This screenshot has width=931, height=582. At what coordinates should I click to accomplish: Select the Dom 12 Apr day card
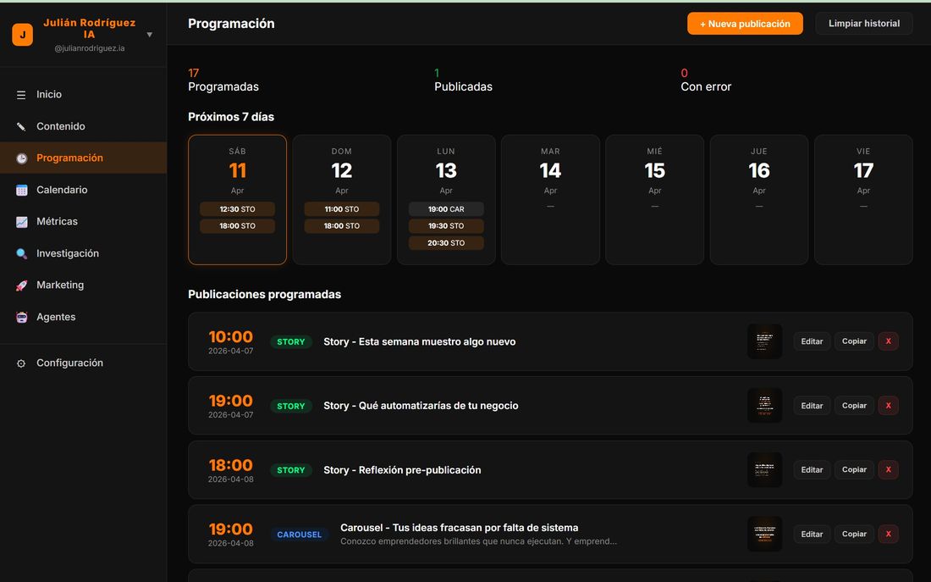click(x=341, y=200)
